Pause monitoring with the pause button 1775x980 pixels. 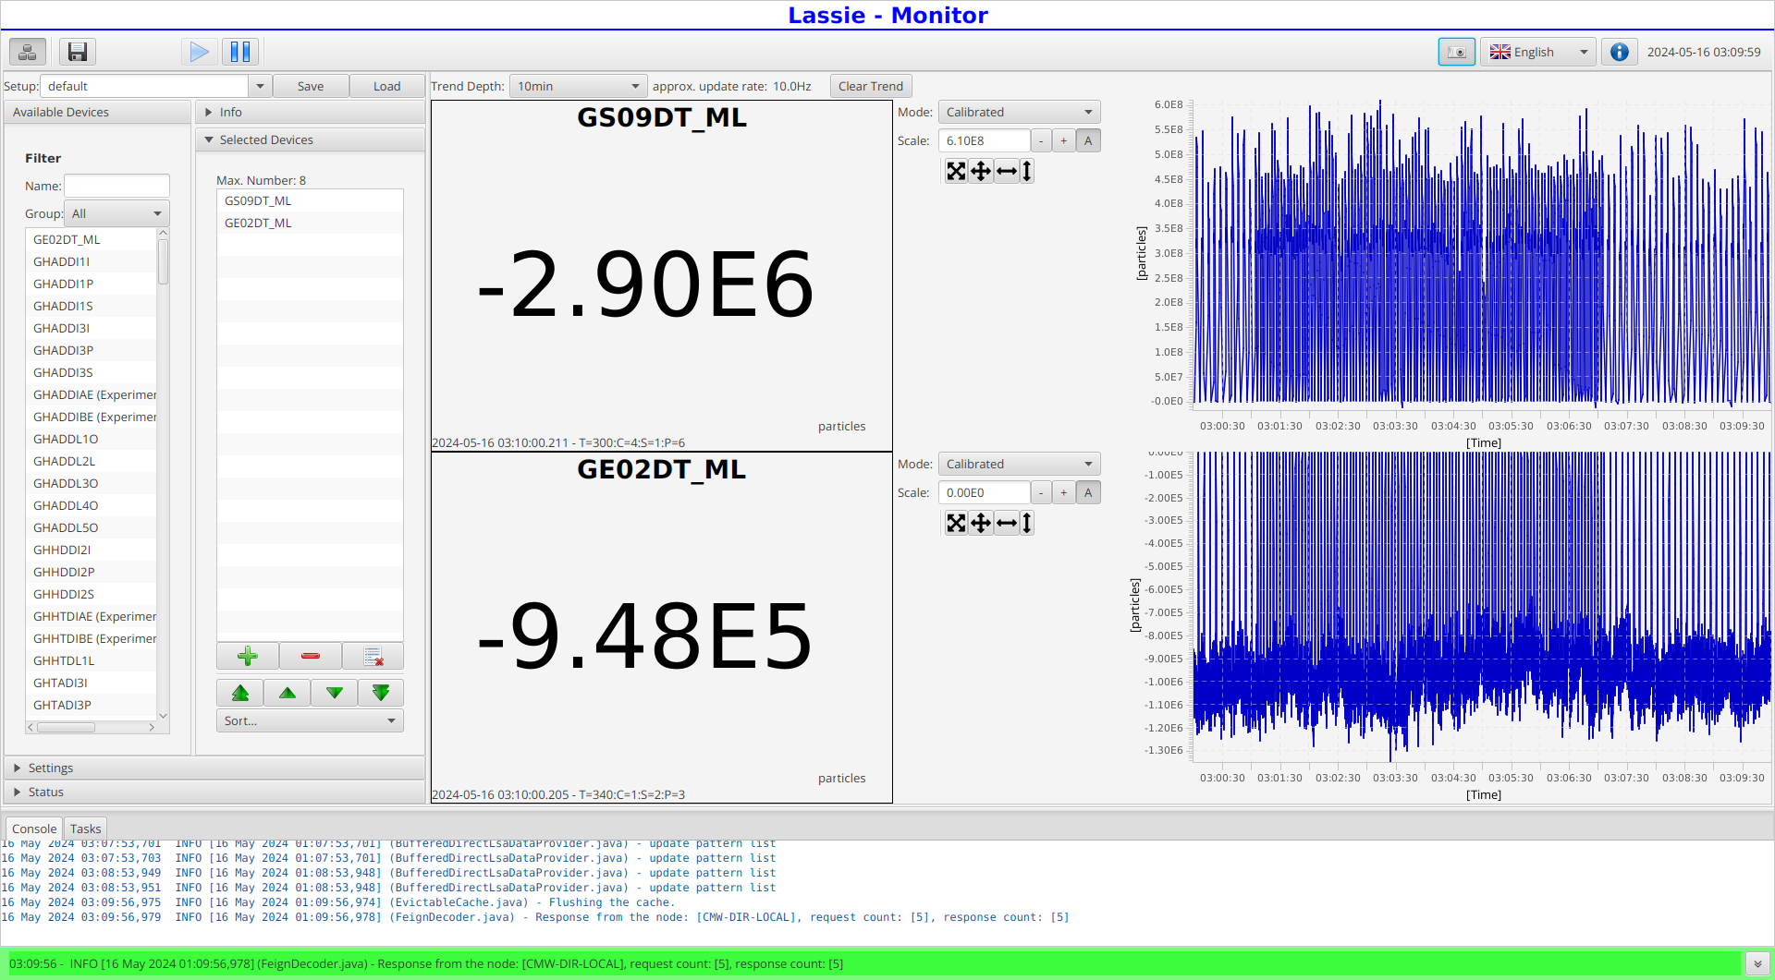click(240, 52)
